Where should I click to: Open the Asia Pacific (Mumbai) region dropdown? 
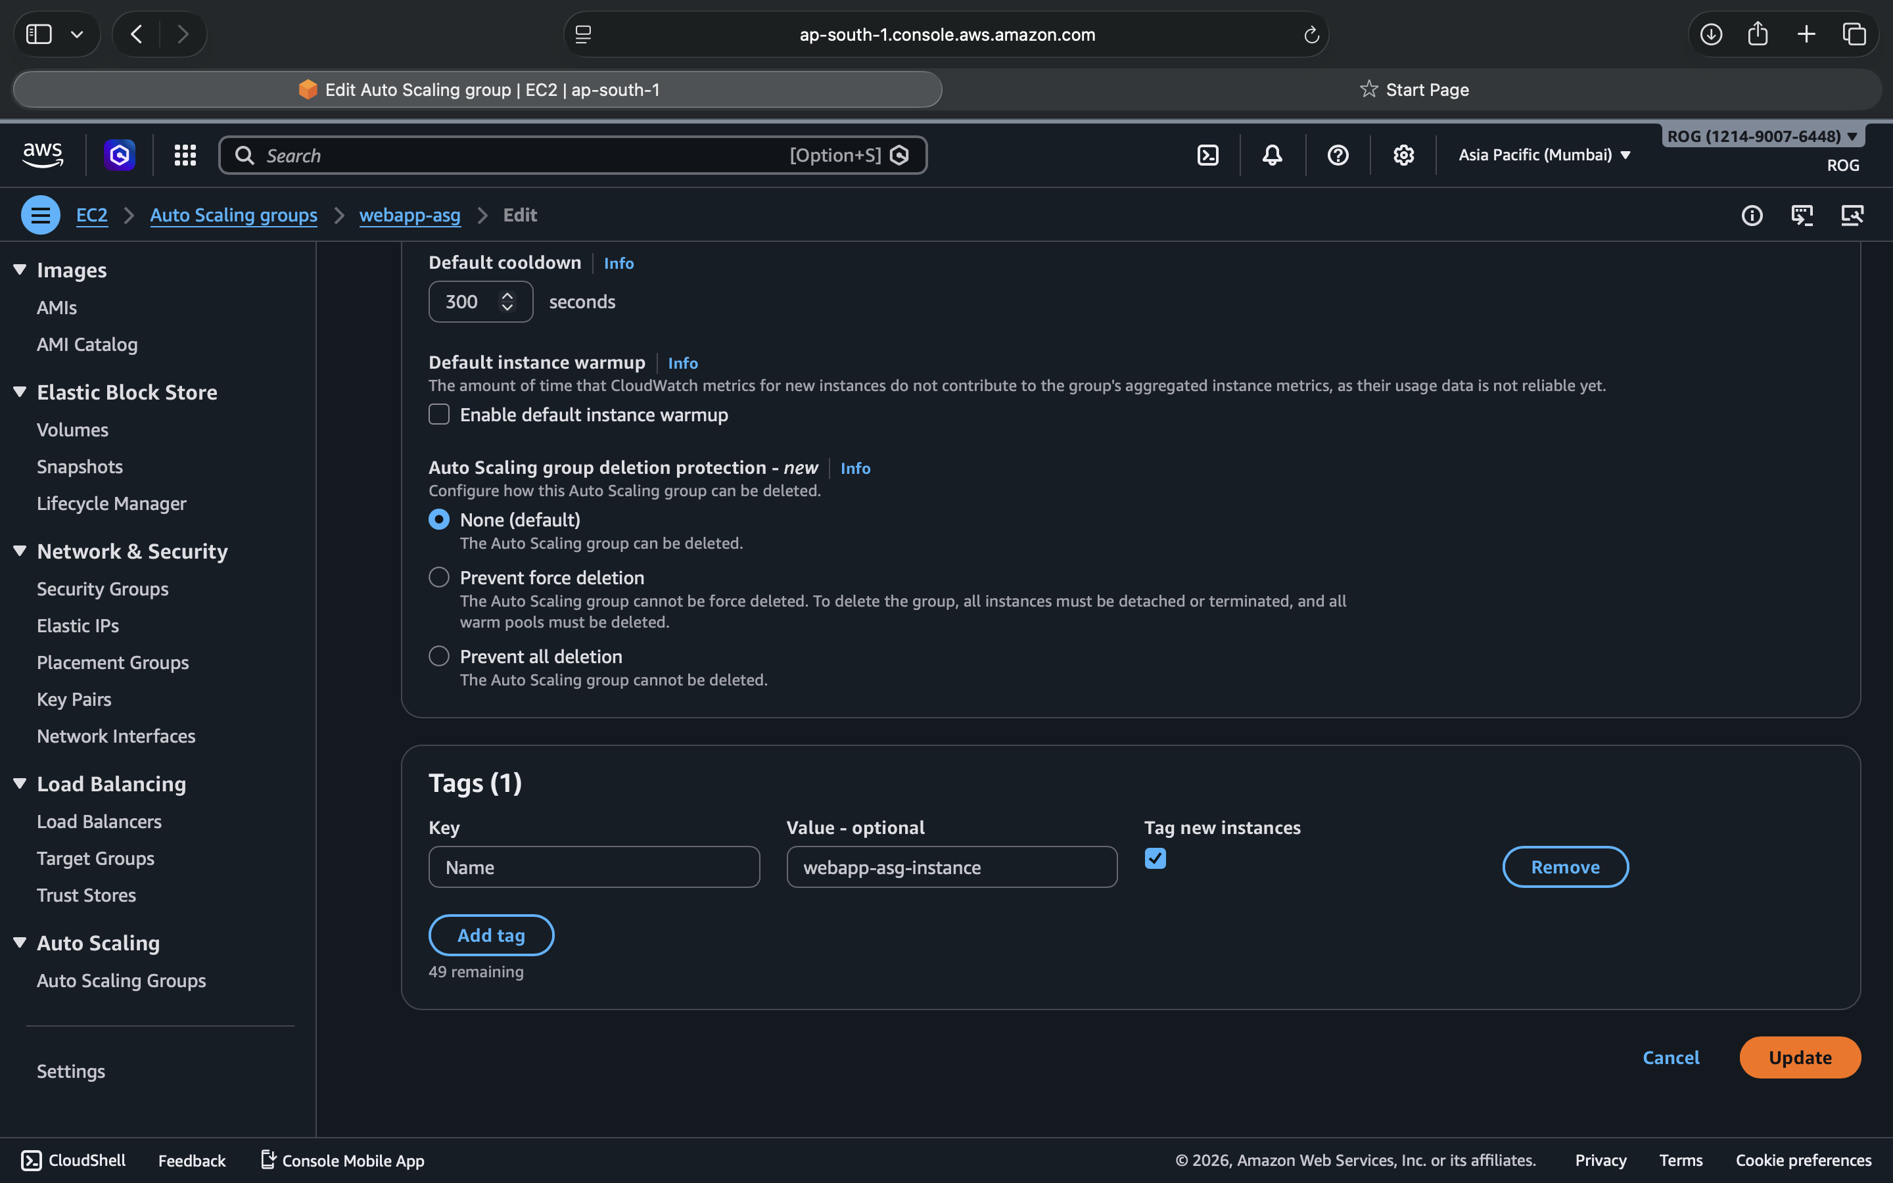(x=1544, y=155)
